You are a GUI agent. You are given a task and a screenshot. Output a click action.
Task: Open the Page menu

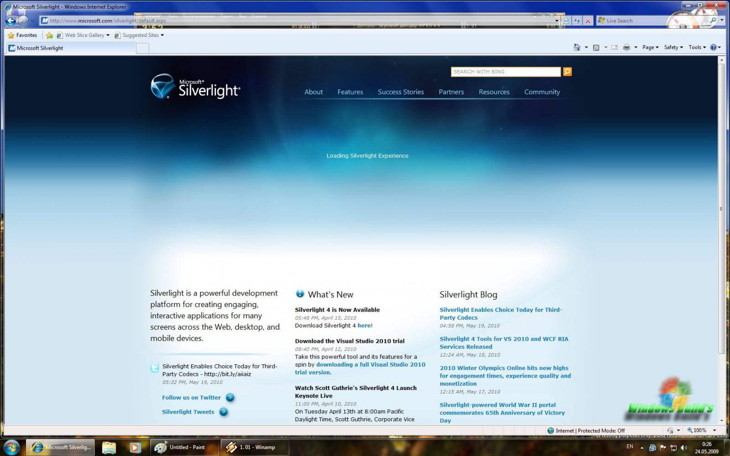650,47
